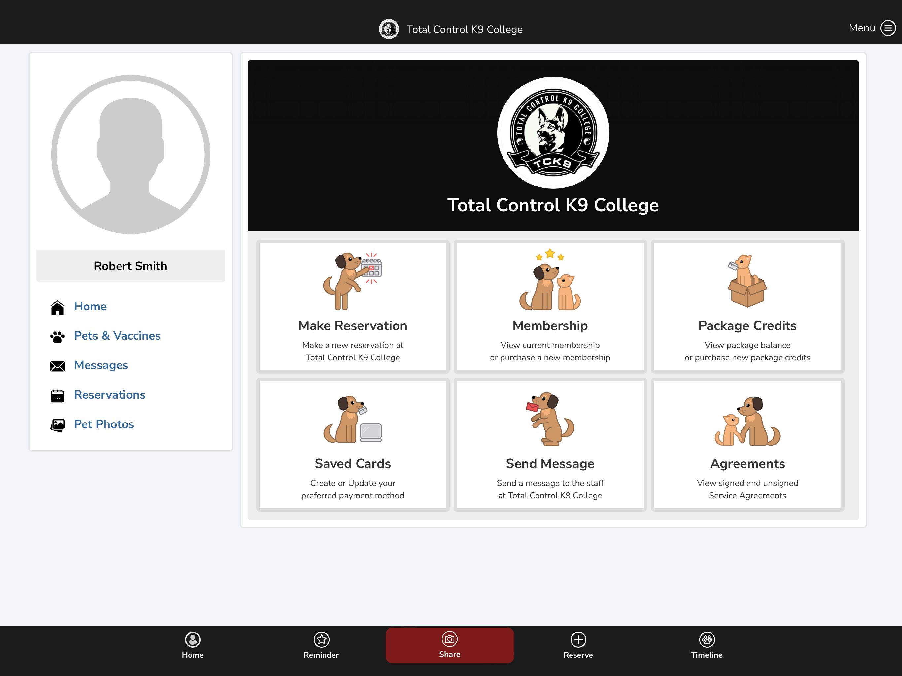This screenshot has height=676, width=902.
Task: Select the Agreements card title
Action: pyautogui.click(x=747, y=463)
